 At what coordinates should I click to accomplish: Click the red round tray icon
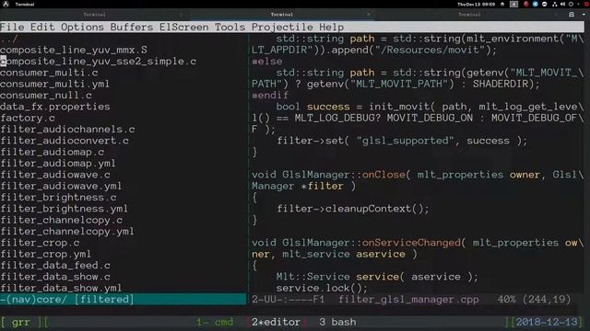coord(526,4)
